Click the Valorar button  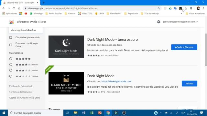tap(190, 83)
